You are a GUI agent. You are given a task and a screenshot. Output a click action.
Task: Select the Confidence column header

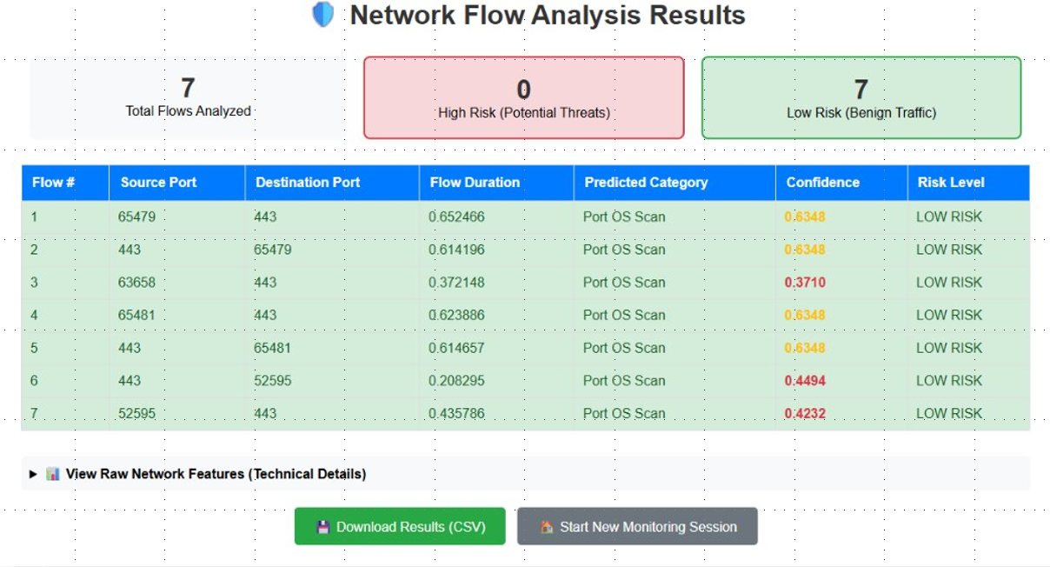click(x=822, y=183)
